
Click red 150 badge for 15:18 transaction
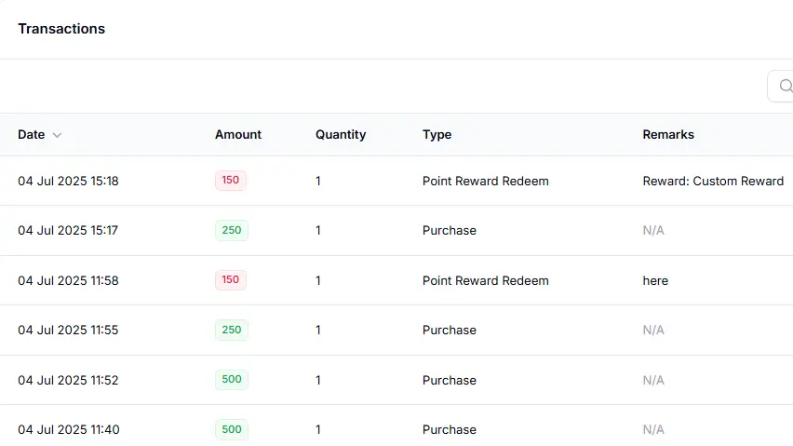(231, 181)
